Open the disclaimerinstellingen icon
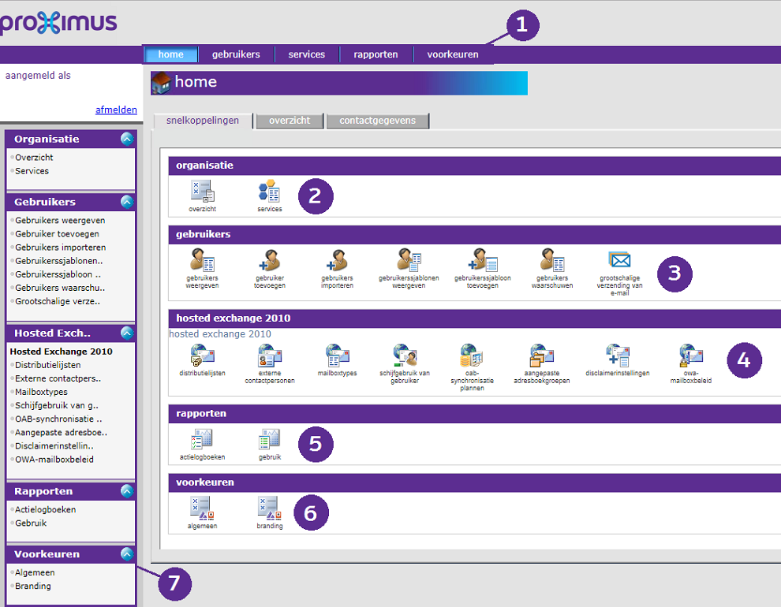Viewport: 781px width, 607px height. [x=617, y=356]
